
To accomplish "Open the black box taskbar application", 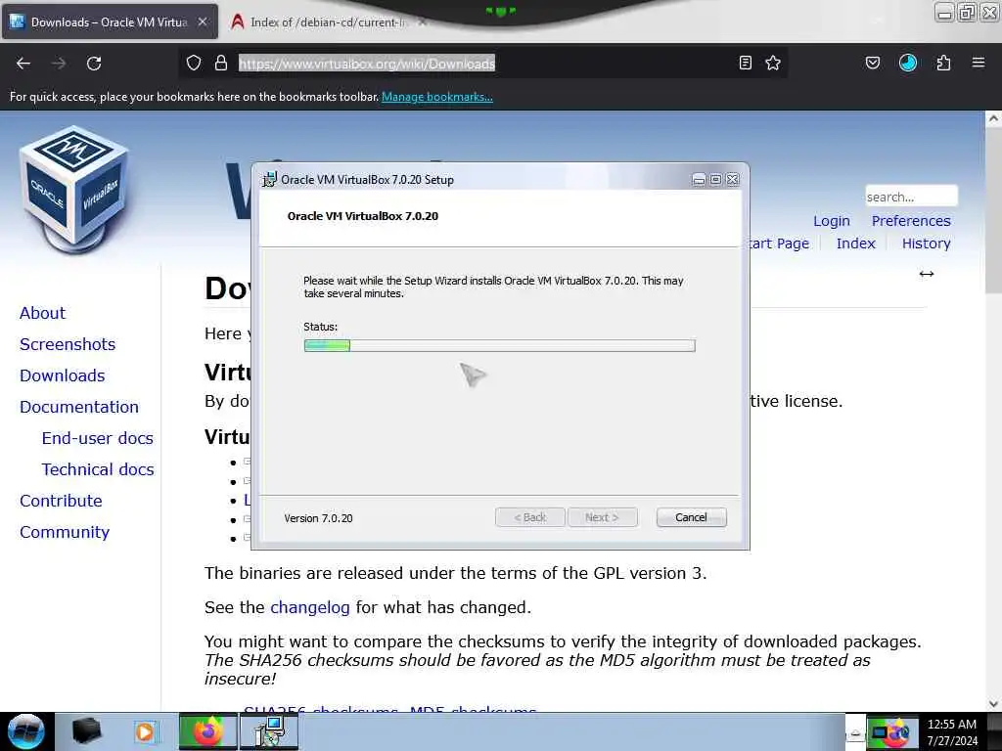I will point(86,731).
